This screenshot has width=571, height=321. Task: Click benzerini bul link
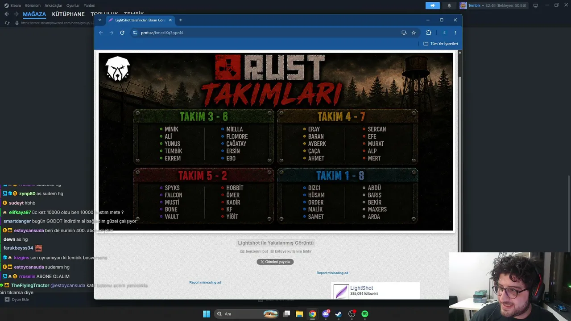click(254, 251)
